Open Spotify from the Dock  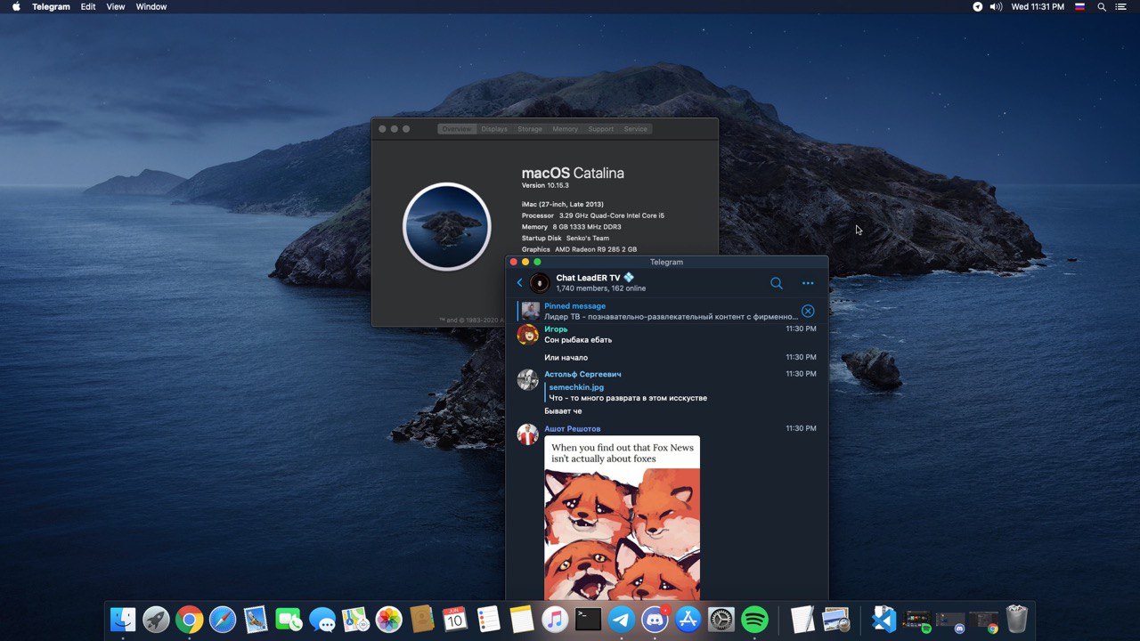(754, 619)
